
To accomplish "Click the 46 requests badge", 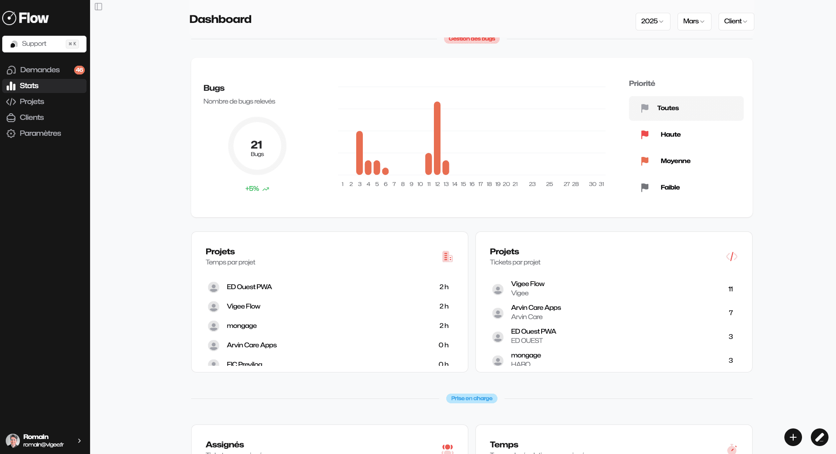I will (79, 70).
